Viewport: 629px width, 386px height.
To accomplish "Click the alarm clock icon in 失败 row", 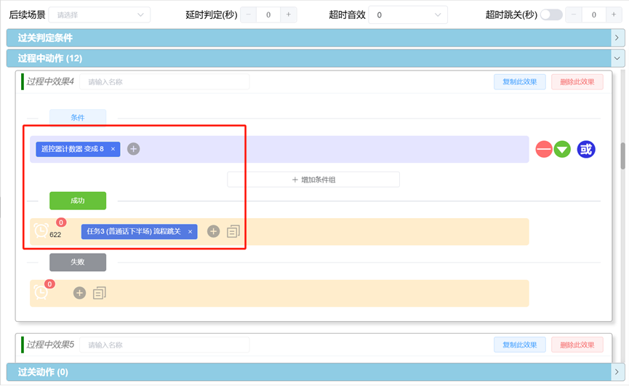I will (x=42, y=292).
